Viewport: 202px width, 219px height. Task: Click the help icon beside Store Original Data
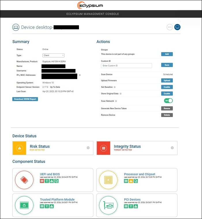[120, 94]
